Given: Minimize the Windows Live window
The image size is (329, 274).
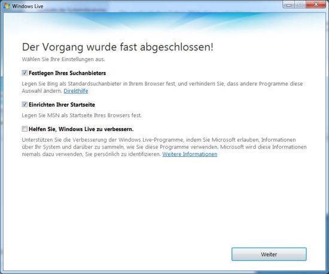Looking at the screenshot, I should click(x=289, y=5).
